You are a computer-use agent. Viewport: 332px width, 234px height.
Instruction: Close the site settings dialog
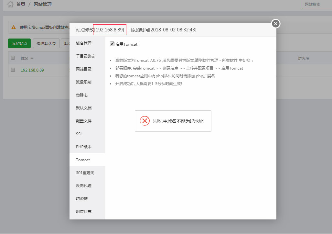(275, 23)
